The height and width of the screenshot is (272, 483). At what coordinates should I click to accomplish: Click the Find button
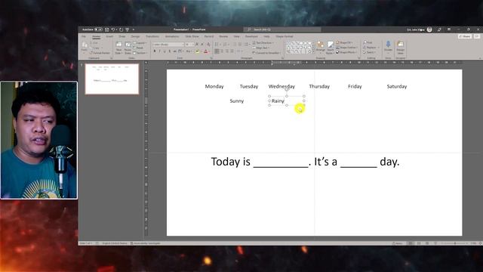coord(368,42)
